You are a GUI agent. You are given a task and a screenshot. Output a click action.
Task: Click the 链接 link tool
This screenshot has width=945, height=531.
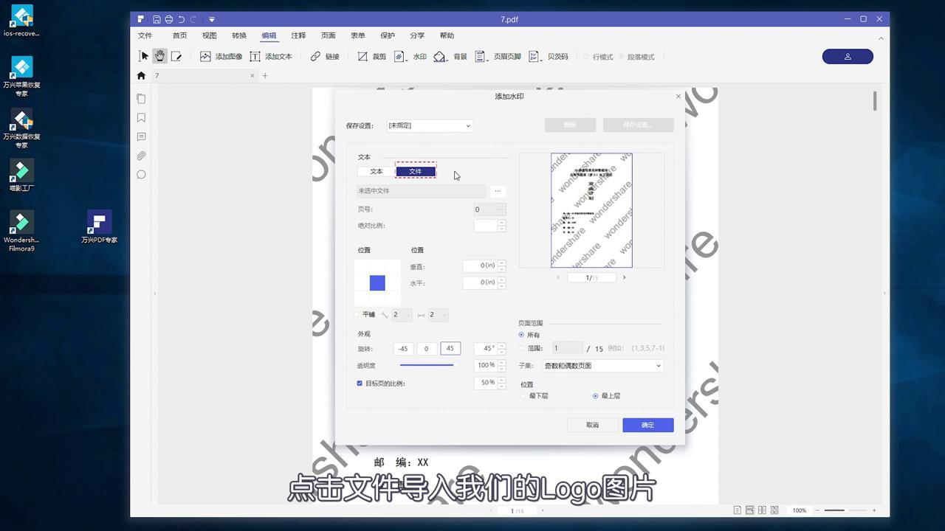pyautogui.click(x=325, y=56)
